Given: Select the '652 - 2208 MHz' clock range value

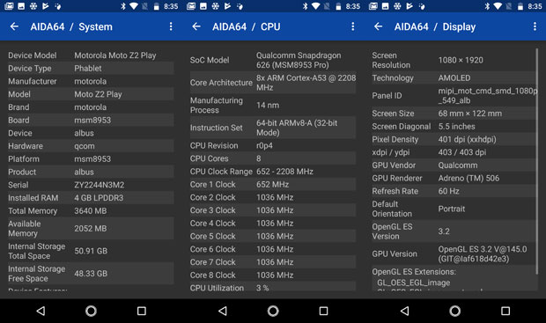Looking at the screenshot, I should pos(284,172).
